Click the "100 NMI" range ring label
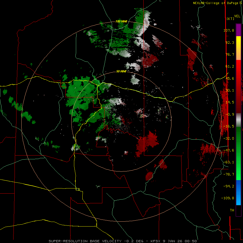243x243 pixels. tap(121, 21)
